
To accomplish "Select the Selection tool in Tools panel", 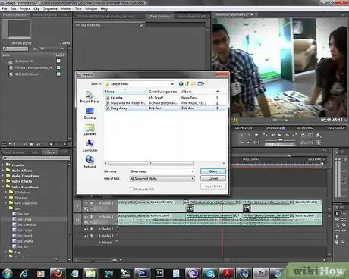I will (337, 214).
